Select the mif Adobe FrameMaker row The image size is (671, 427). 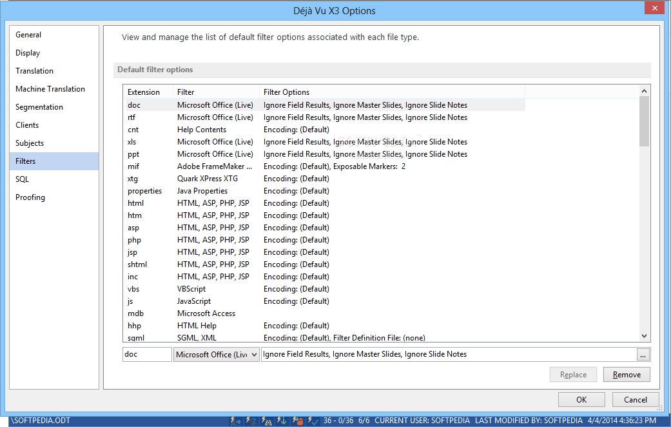pos(325,166)
